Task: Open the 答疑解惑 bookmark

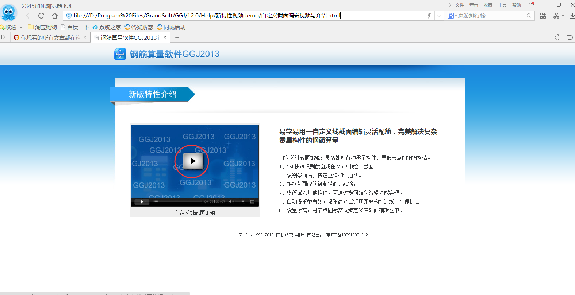Action: pos(139,27)
